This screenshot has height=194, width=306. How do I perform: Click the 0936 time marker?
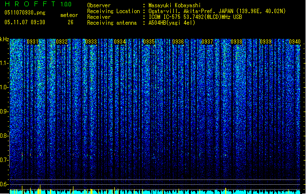tap(178, 42)
